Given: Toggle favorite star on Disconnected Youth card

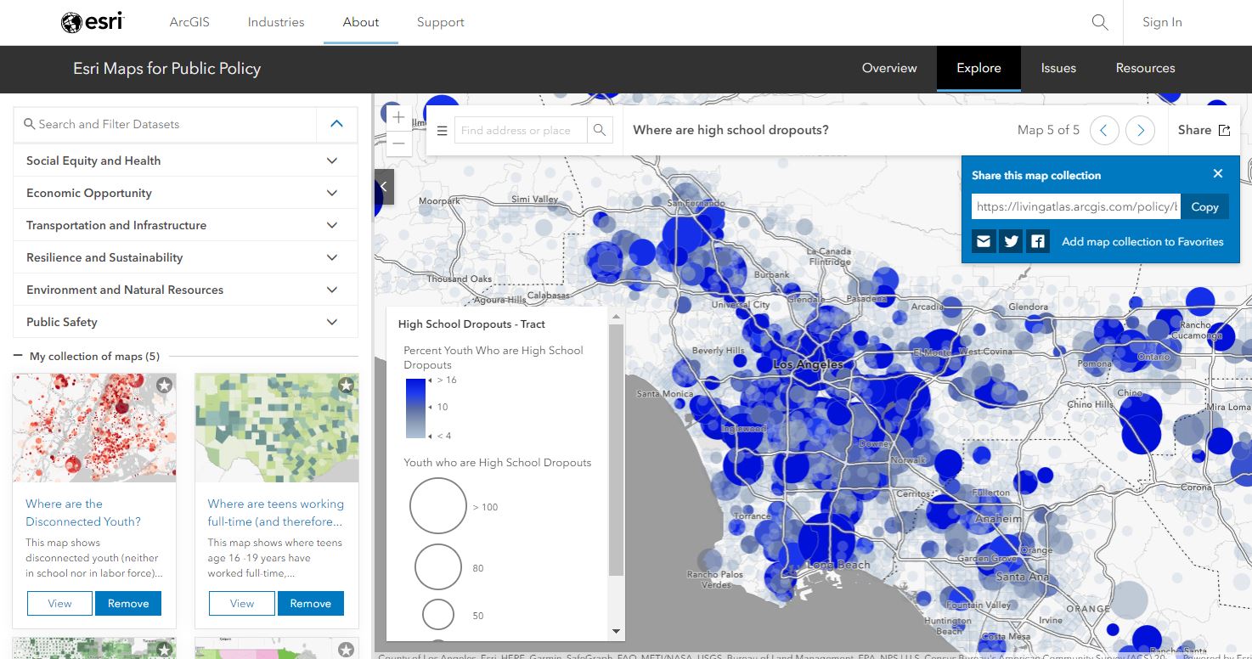Looking at the screenshot, I should 165,386.
